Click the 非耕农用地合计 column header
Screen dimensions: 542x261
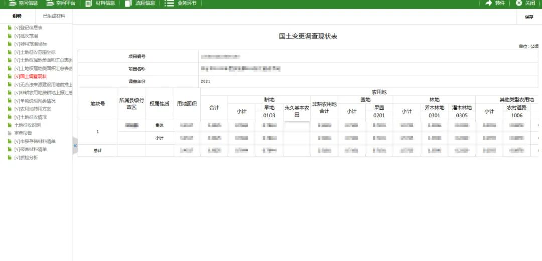324,107
